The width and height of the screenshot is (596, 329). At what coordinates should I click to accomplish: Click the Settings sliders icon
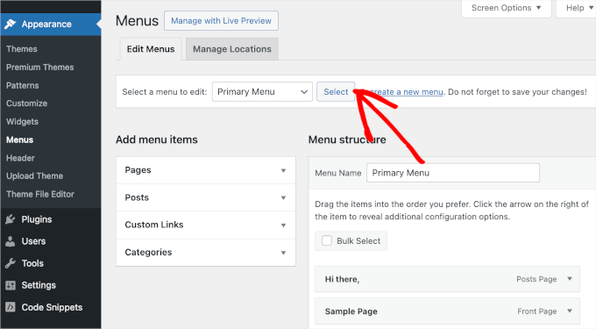[11, 285]
